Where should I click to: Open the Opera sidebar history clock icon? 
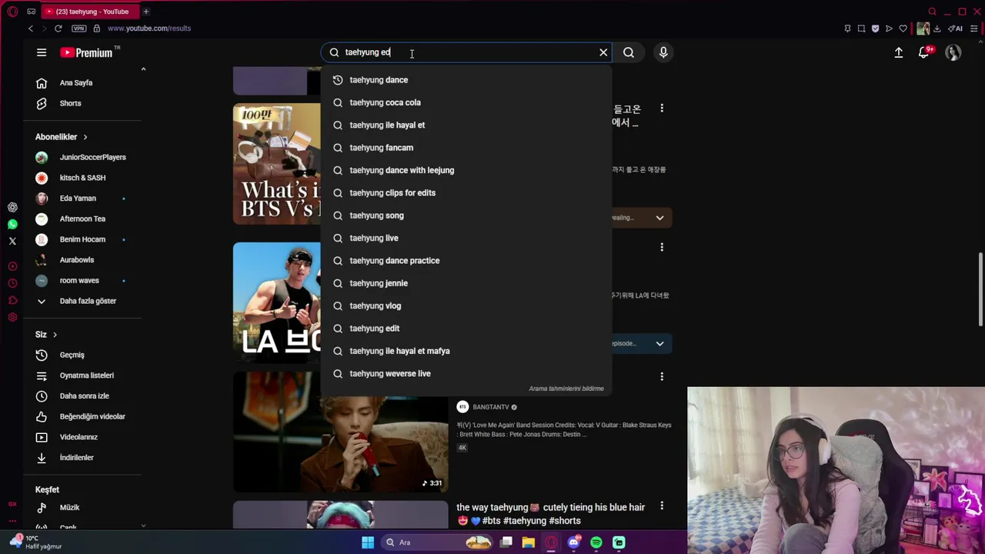coord(12,283)
